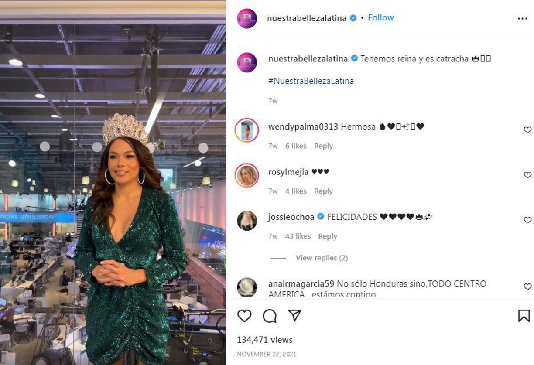Like anairmagarcia59's comment via its heart

tap(527, 287)
